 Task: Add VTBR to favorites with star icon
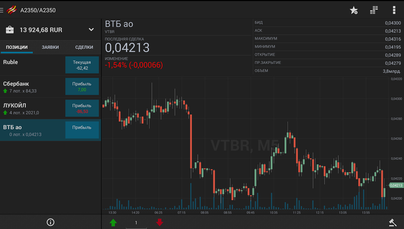[354, 10]
